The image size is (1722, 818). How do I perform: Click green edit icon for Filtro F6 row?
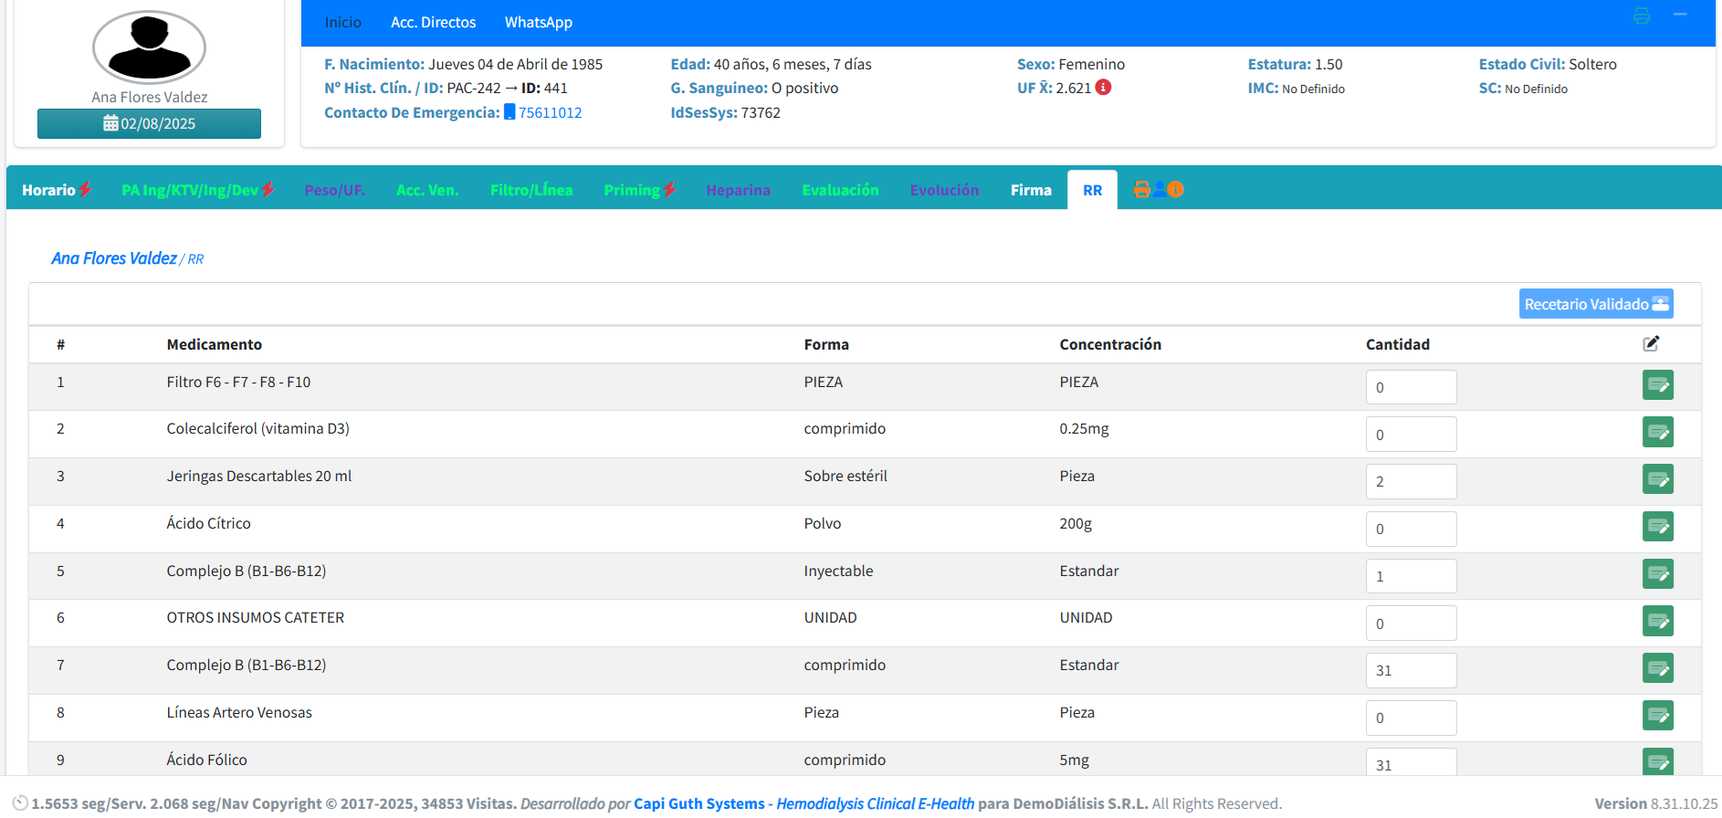coord(1657,385)
